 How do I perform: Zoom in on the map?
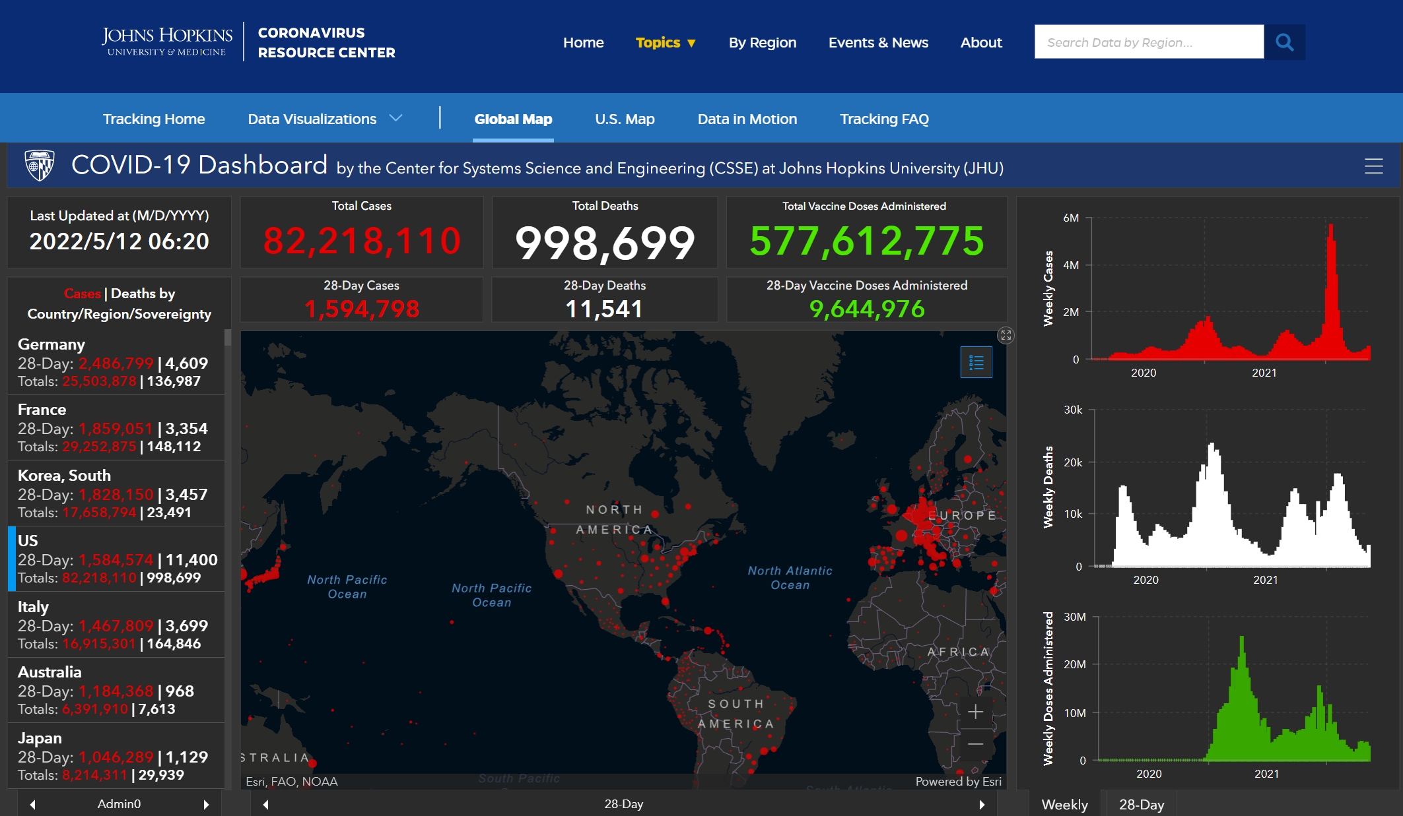pos(975,712)
